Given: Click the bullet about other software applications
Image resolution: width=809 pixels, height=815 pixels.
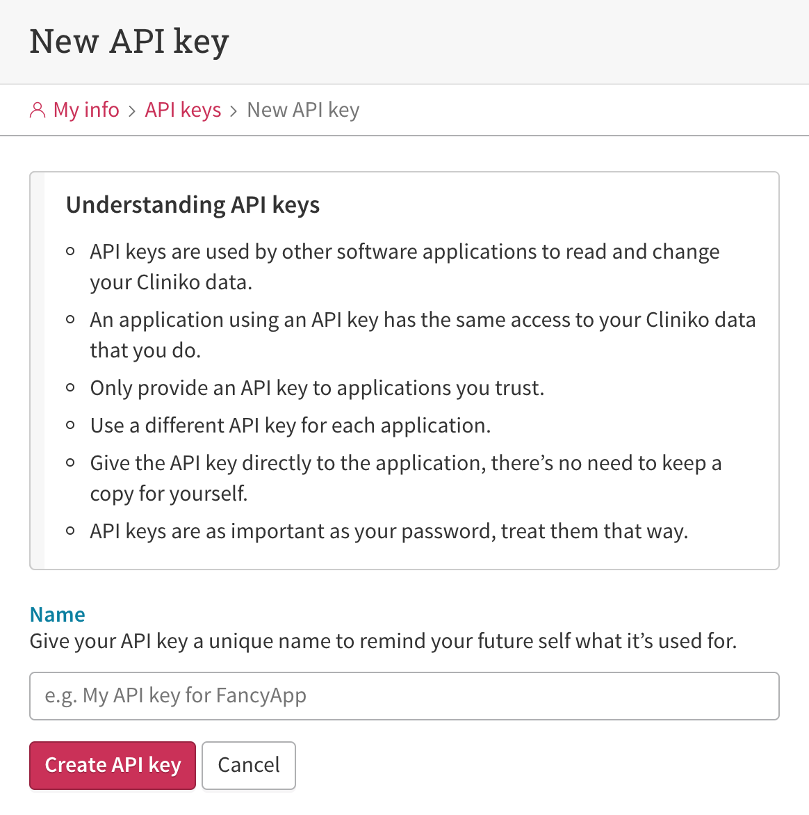Looking at the screenshot, I should click(x=404, y=266).
